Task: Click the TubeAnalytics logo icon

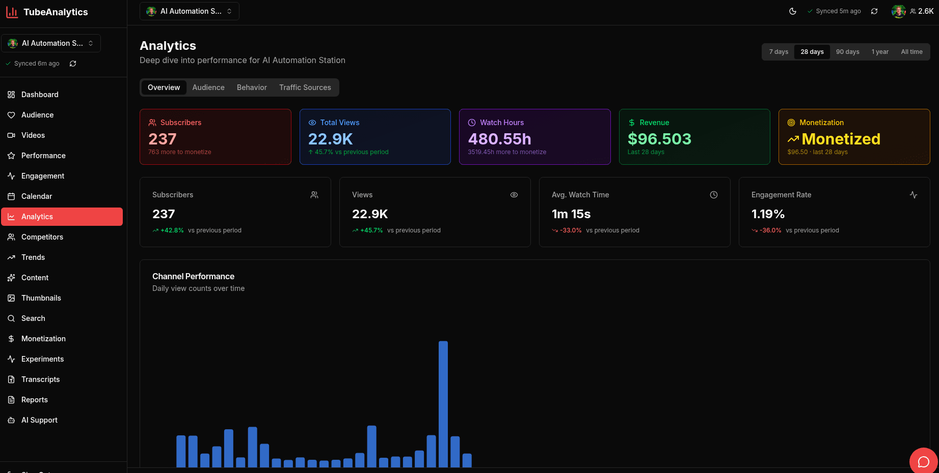Action: (12, 12)
